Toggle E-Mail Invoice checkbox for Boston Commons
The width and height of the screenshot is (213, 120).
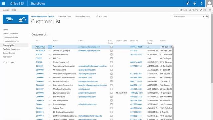point(111,54)
